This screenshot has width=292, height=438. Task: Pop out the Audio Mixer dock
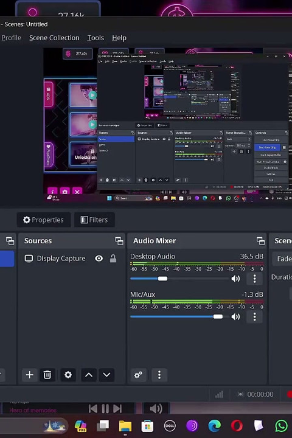pyautogui.click(x=260, y=240)
